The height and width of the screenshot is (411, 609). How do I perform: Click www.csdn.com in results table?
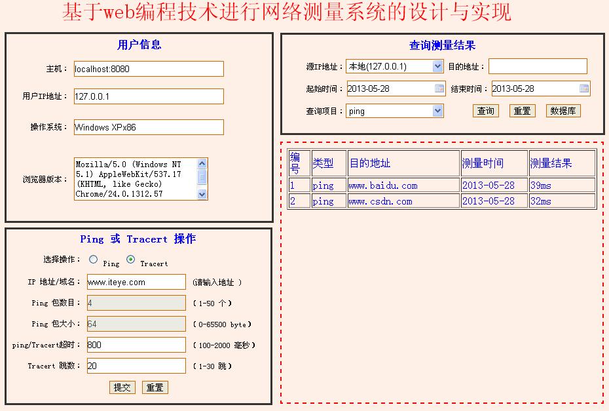(x=380, y=201)
